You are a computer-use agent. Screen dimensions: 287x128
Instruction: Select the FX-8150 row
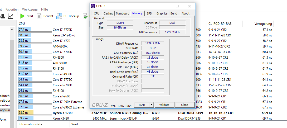pos(146,69)
